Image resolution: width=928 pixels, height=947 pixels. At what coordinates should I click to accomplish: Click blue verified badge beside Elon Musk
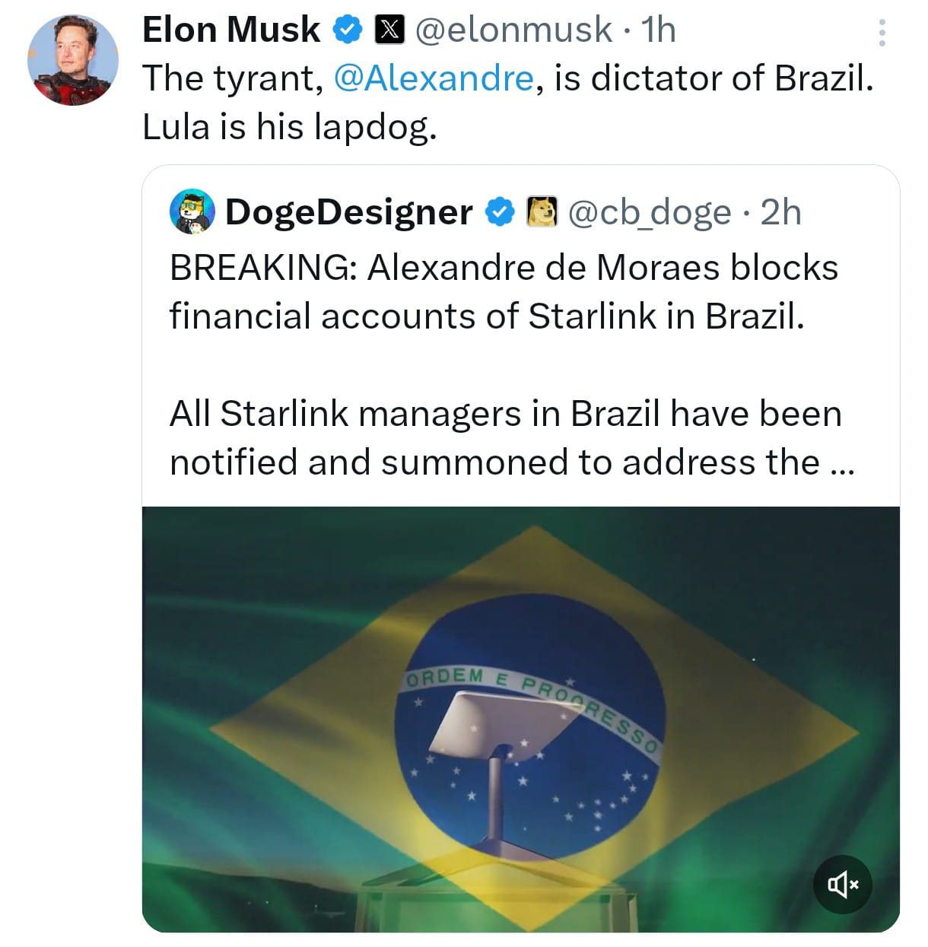(x=348, y=30)
